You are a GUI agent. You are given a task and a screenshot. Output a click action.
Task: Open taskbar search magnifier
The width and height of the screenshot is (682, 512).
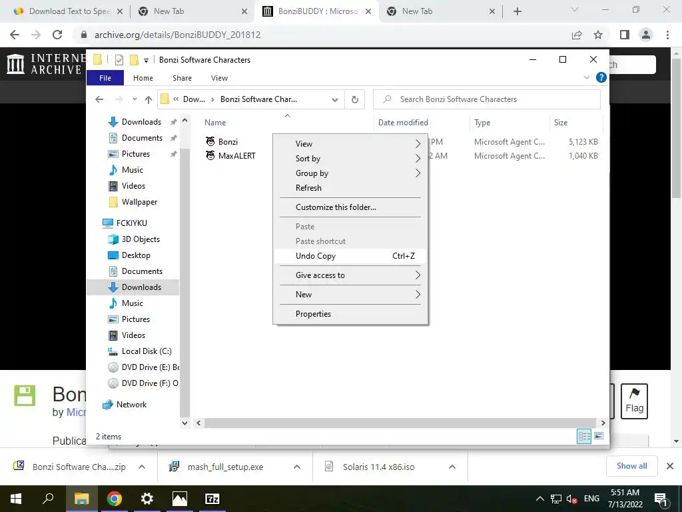[48, 499]
